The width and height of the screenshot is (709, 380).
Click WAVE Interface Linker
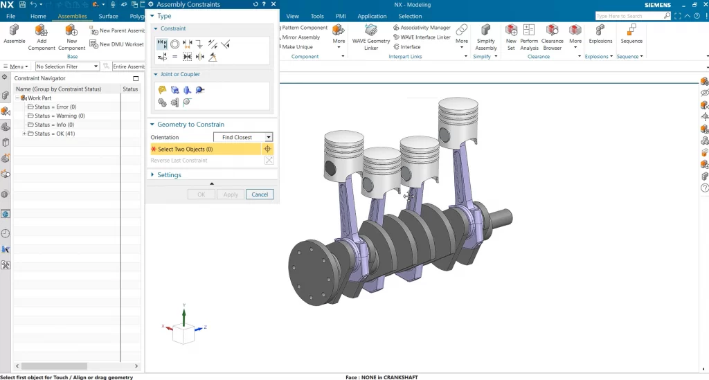coord(422,37)
